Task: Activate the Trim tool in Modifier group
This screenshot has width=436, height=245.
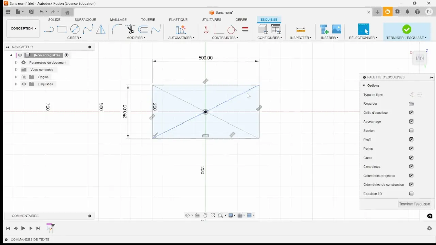Action: 130,29
